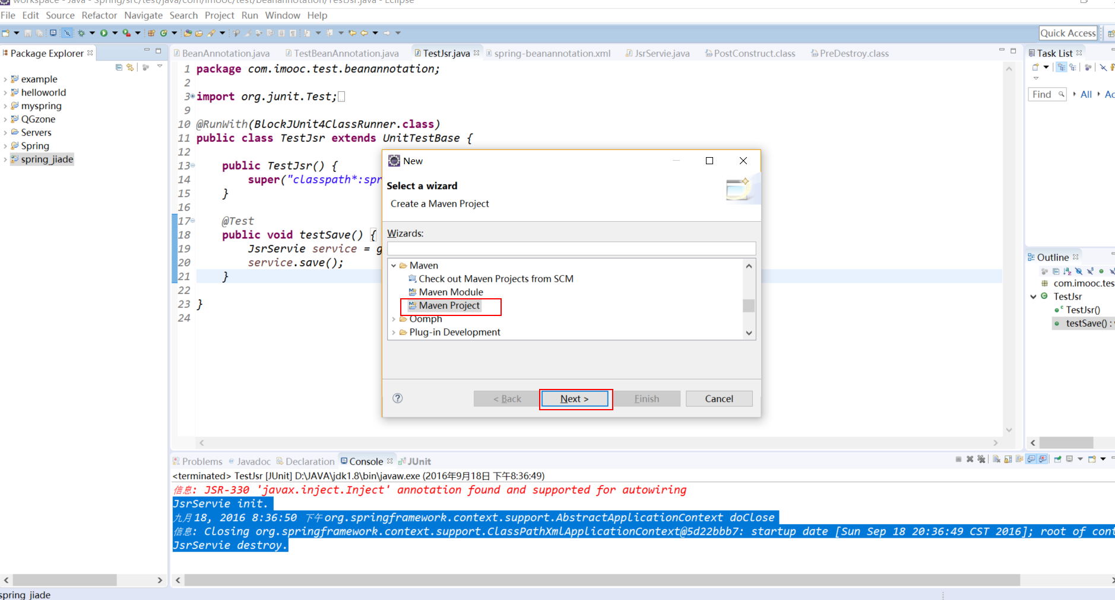Image resolution: width=1115 pixels, height=600 pixels.
Task: Toggle Scroll Lock in Console
Action: [x=1008, y=459]
